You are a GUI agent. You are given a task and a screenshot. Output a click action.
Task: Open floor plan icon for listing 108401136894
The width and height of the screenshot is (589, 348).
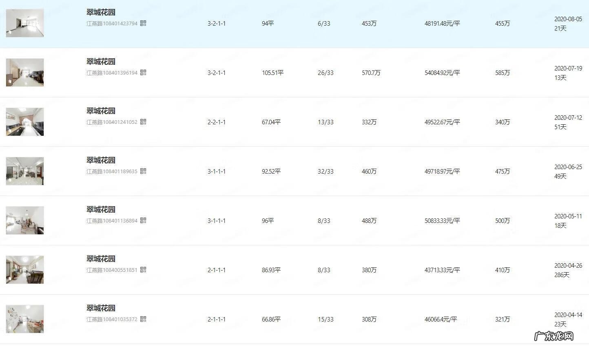coord(143,220)
